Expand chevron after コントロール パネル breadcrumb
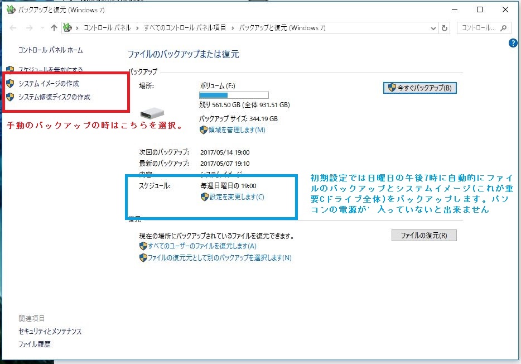 click(x=137, y=28)
